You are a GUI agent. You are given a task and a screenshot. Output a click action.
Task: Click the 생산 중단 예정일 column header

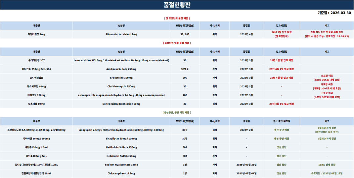281,121
